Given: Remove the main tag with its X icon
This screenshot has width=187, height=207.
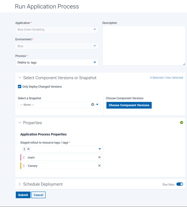Looking at the screenshot, I should [x=99, y=157].
